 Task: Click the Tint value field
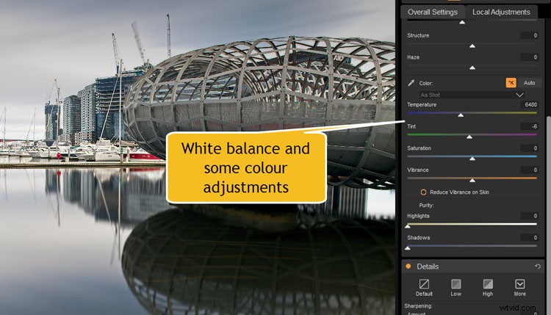pos(529,126)
